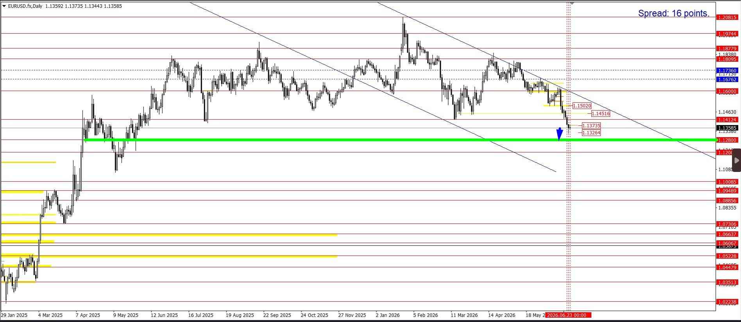Click the 1.06067 price level label
Screen dimensions: 741x322
pyautogui.click(x=727, y=243)
